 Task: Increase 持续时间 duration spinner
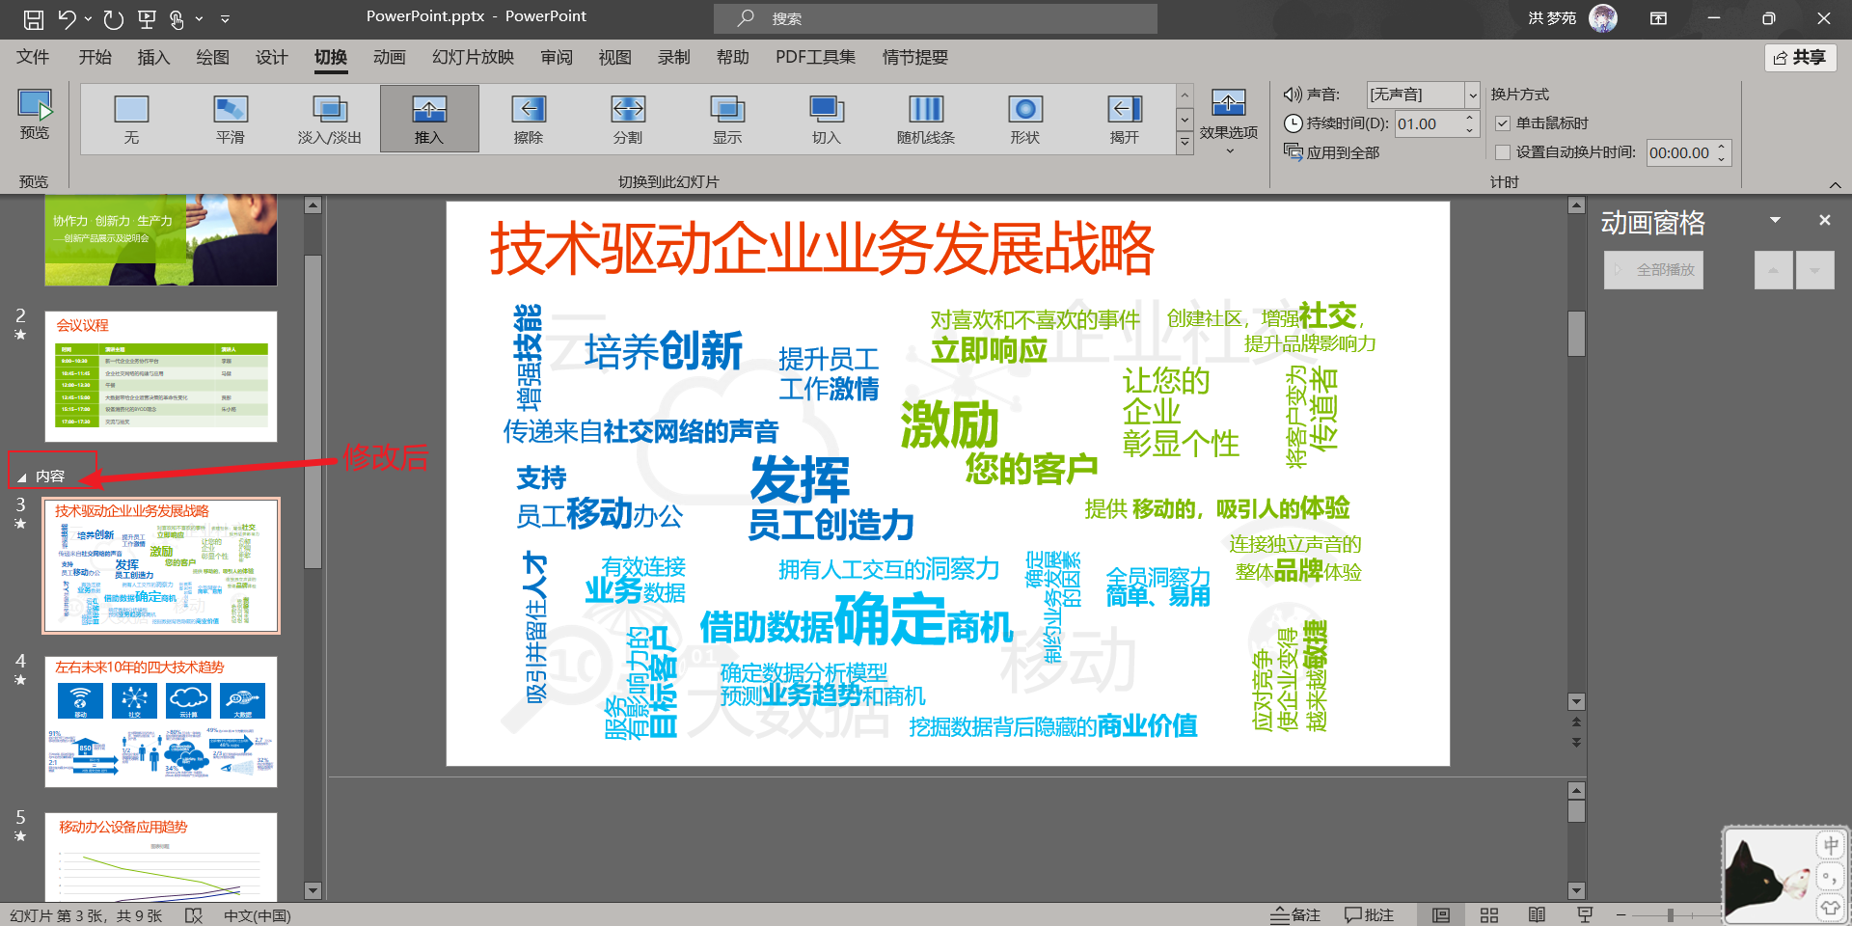point(1469,118)
